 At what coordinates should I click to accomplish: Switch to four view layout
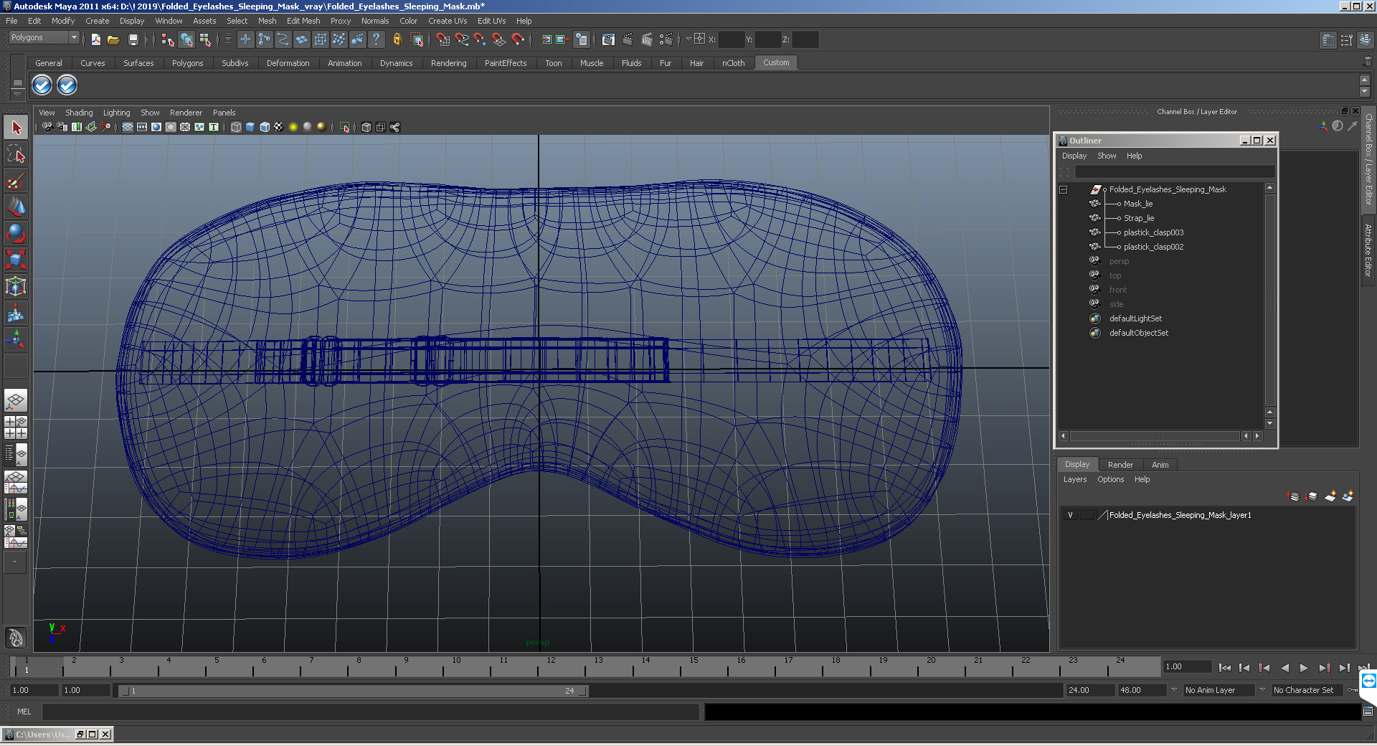[x=16, y=428]
